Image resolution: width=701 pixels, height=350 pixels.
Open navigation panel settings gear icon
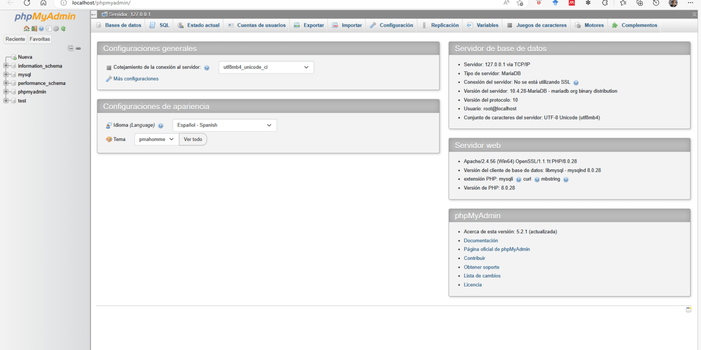(56, 29)
